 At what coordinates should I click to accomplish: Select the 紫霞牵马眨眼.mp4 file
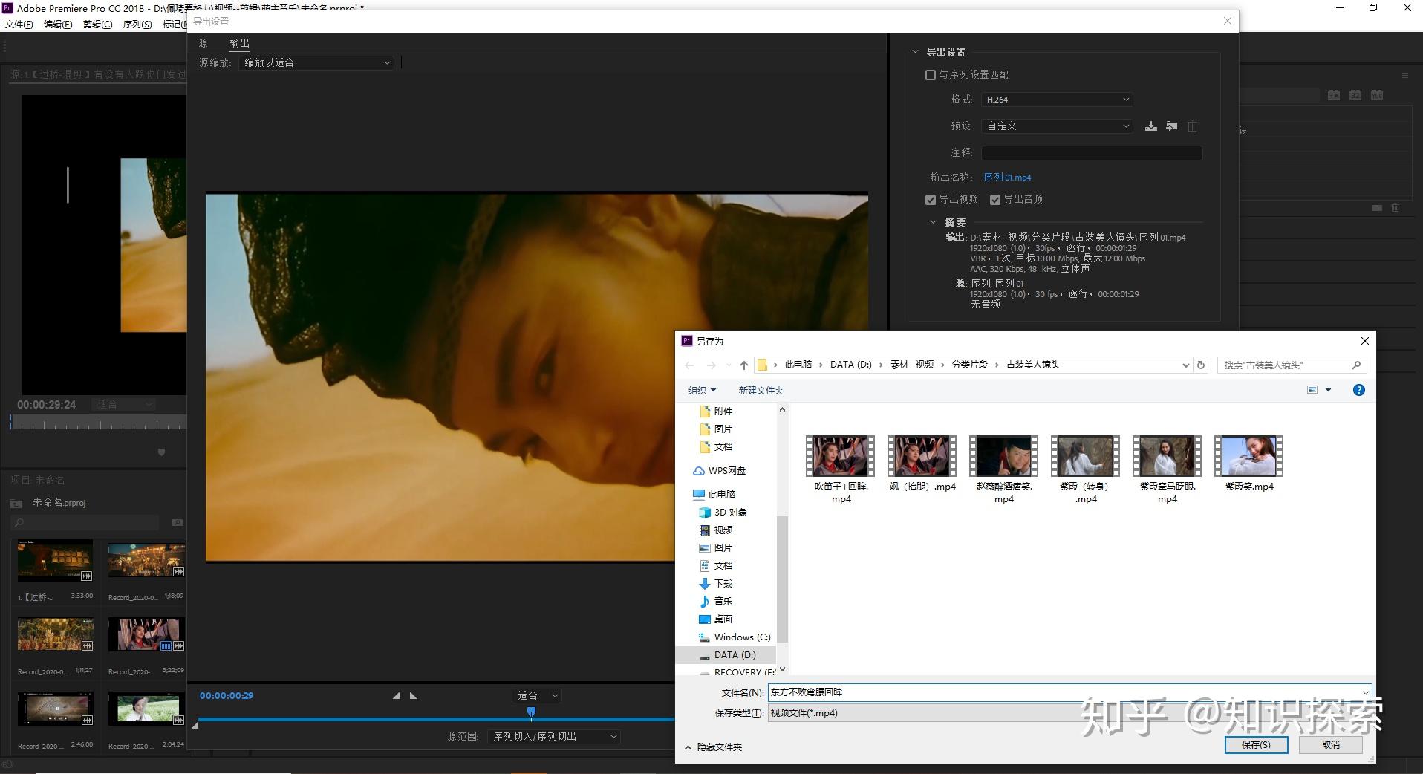[x=1168, y=470]
